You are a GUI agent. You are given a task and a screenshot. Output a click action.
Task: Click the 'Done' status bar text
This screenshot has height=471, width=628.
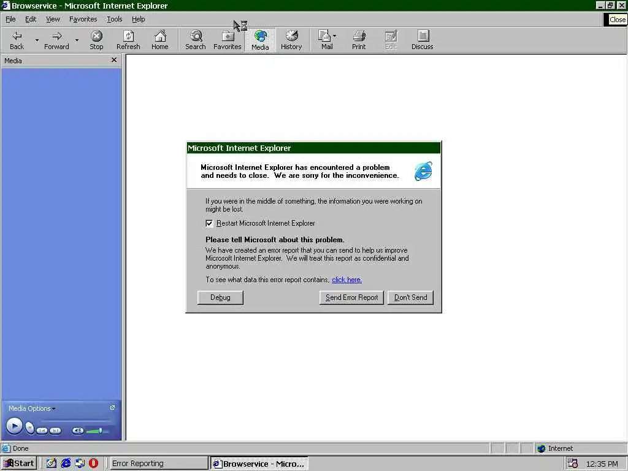(20, 448)
